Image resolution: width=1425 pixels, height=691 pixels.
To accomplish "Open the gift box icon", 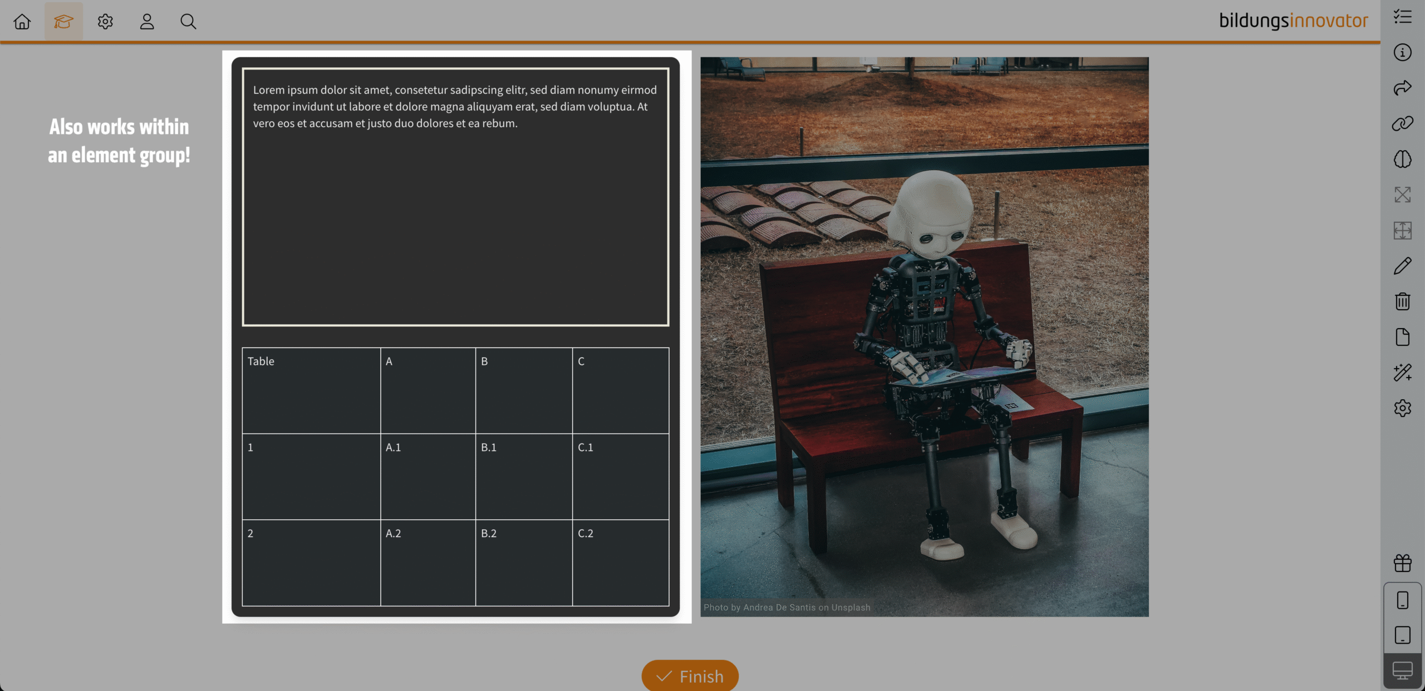I will tap(1402, 563).
